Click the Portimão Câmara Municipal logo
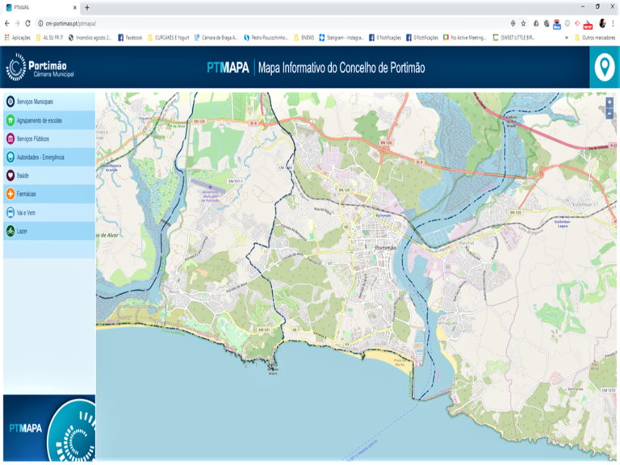This screenshot has height=465, width=620. [39, 68]
